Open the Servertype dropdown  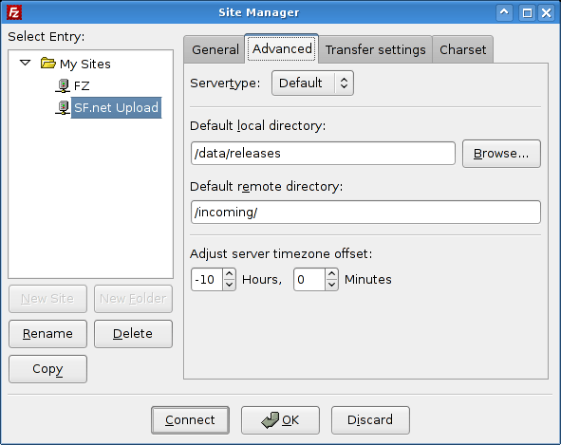point(312,83)
